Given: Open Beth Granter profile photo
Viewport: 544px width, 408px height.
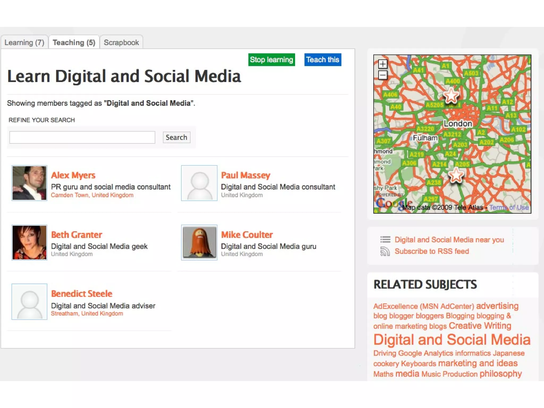Looking at the screenshot, I should [x=29, y=242].
